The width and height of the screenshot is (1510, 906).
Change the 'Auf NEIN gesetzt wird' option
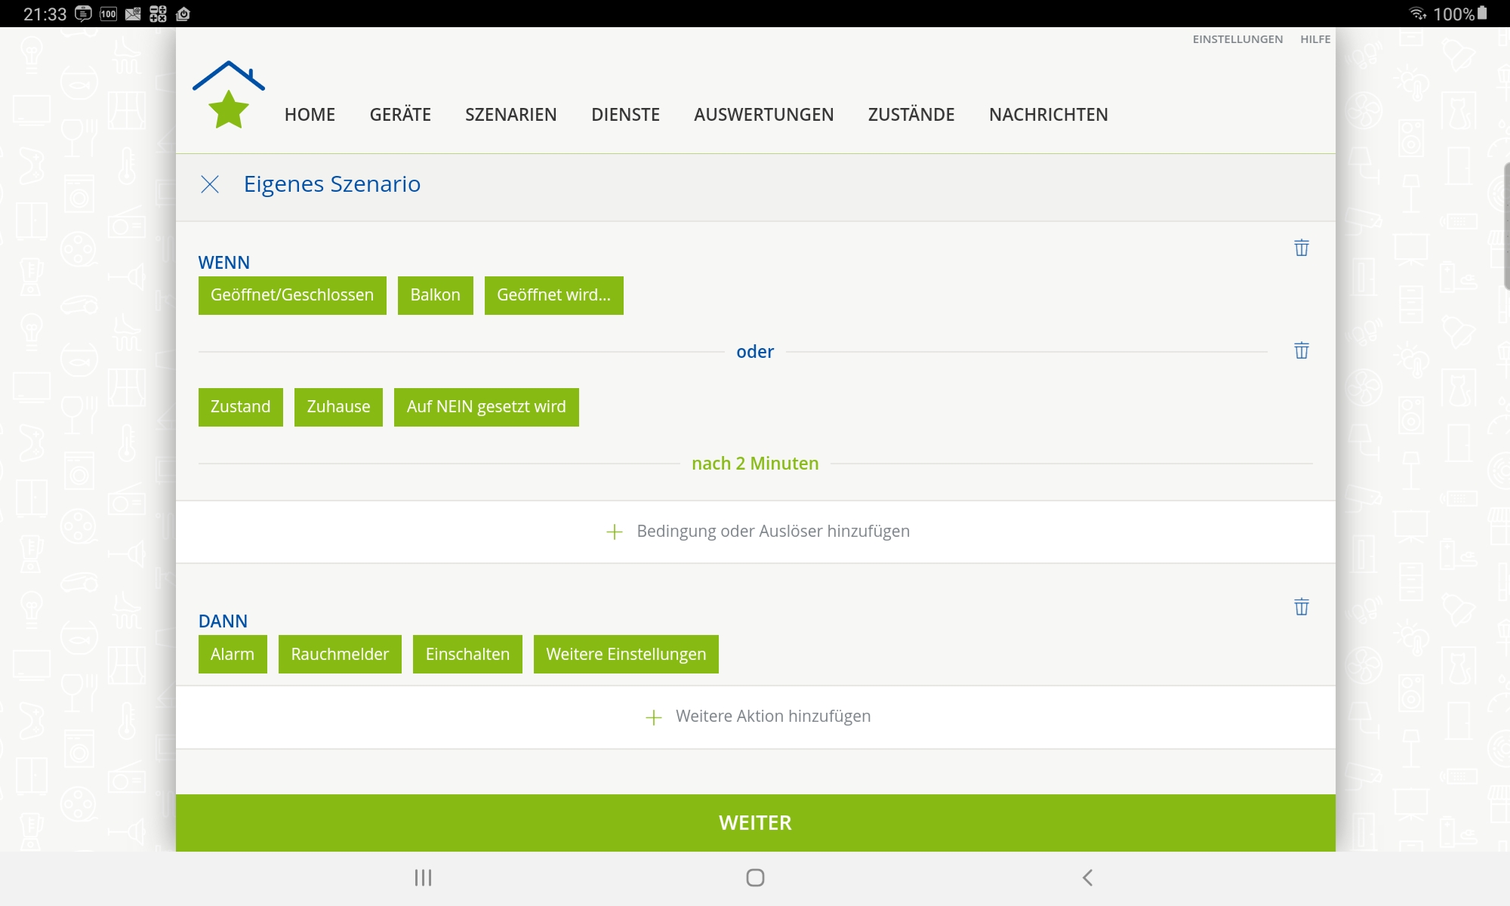point(486,407)
